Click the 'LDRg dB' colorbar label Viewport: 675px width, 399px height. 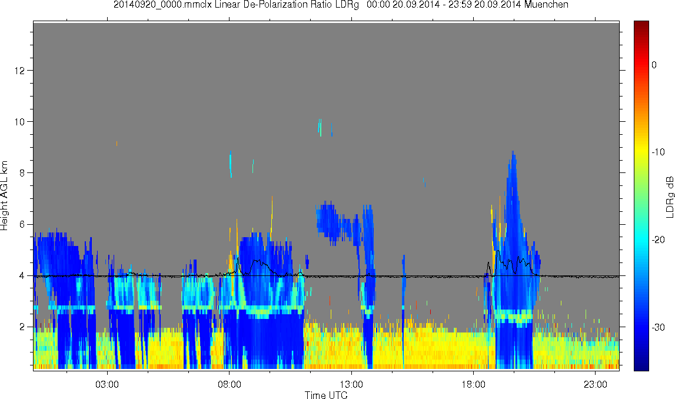tap(669, 197)
